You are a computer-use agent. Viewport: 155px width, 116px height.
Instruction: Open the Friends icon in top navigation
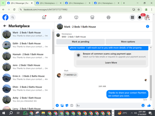[60, 17]
